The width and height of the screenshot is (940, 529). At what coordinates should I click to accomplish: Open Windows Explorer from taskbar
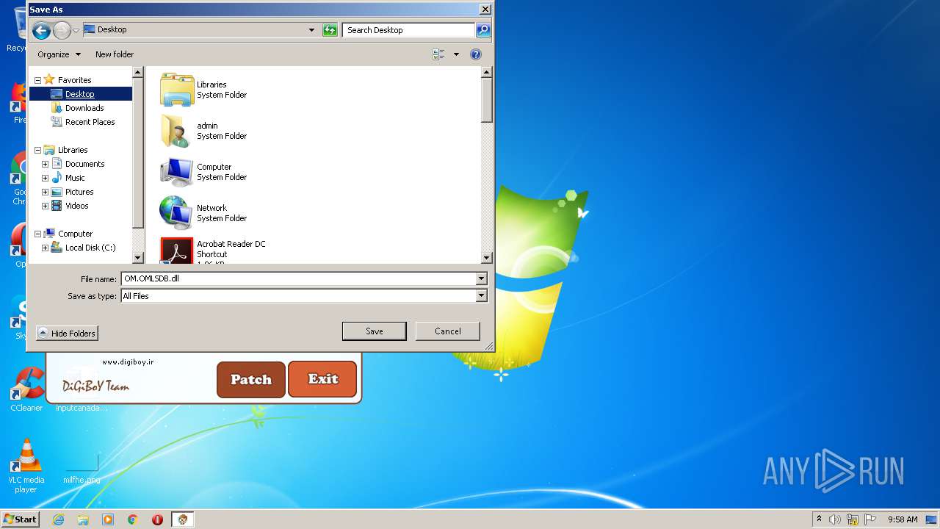[x=83, y=519]
